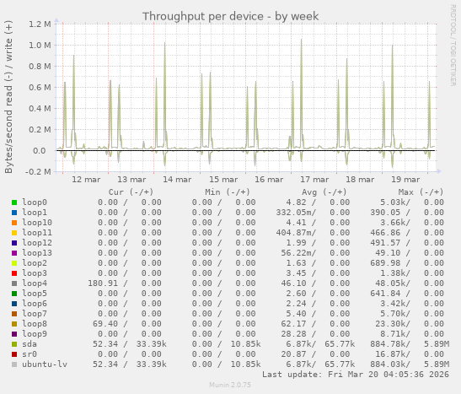Click the 'Min (-/+)' column header
The width and height of the screenshot is (461, 394).
click(x=228, y=192)
